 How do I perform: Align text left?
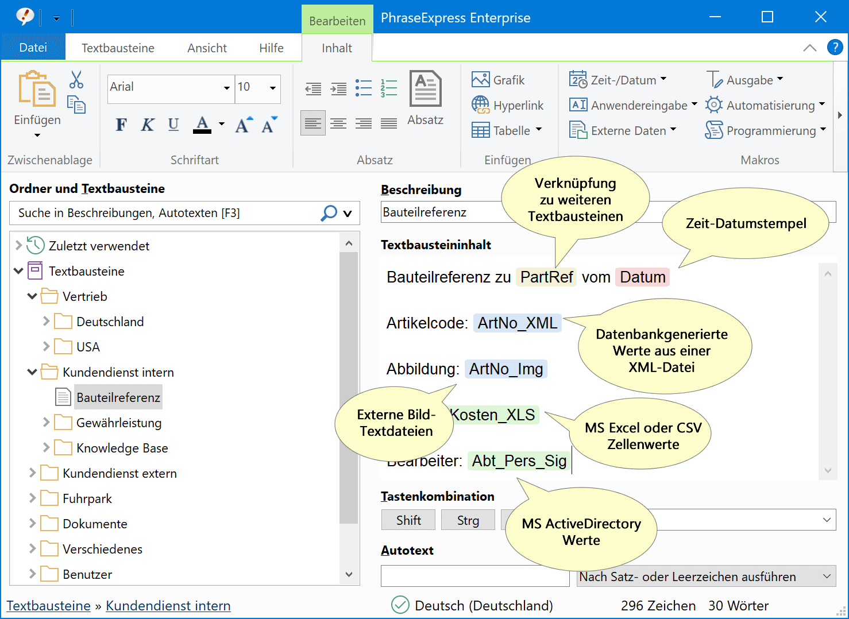pos(313,123)
